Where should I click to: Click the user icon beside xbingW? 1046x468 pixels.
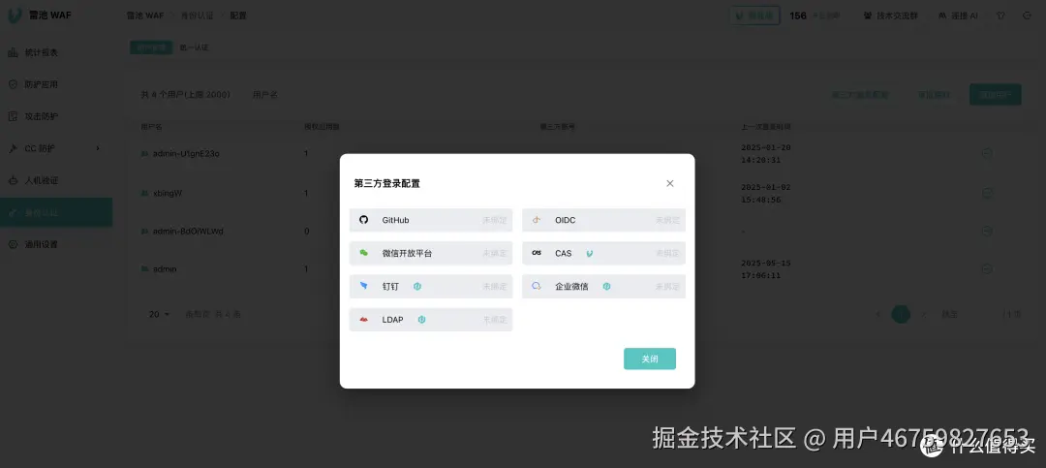click(144, 193)
